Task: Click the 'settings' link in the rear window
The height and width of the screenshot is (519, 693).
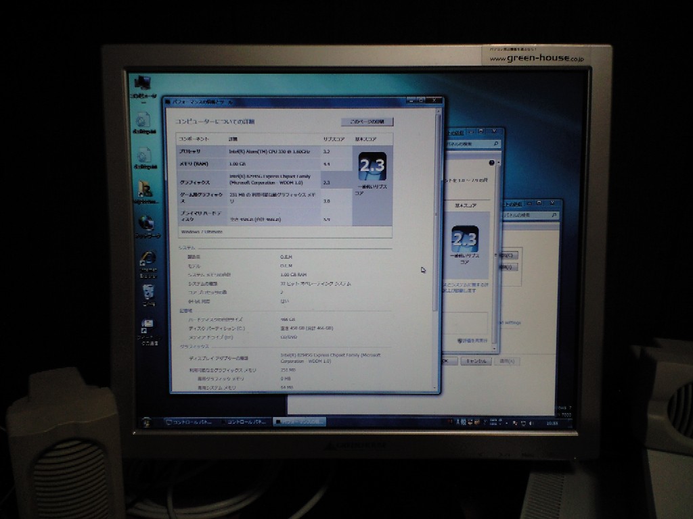Action: tap(513, 322)
